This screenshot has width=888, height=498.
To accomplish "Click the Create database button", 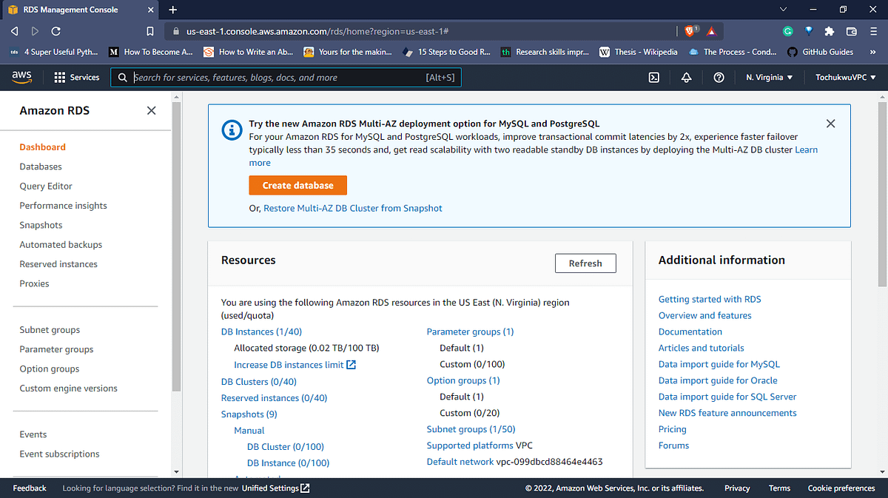I will coord(297,185).
